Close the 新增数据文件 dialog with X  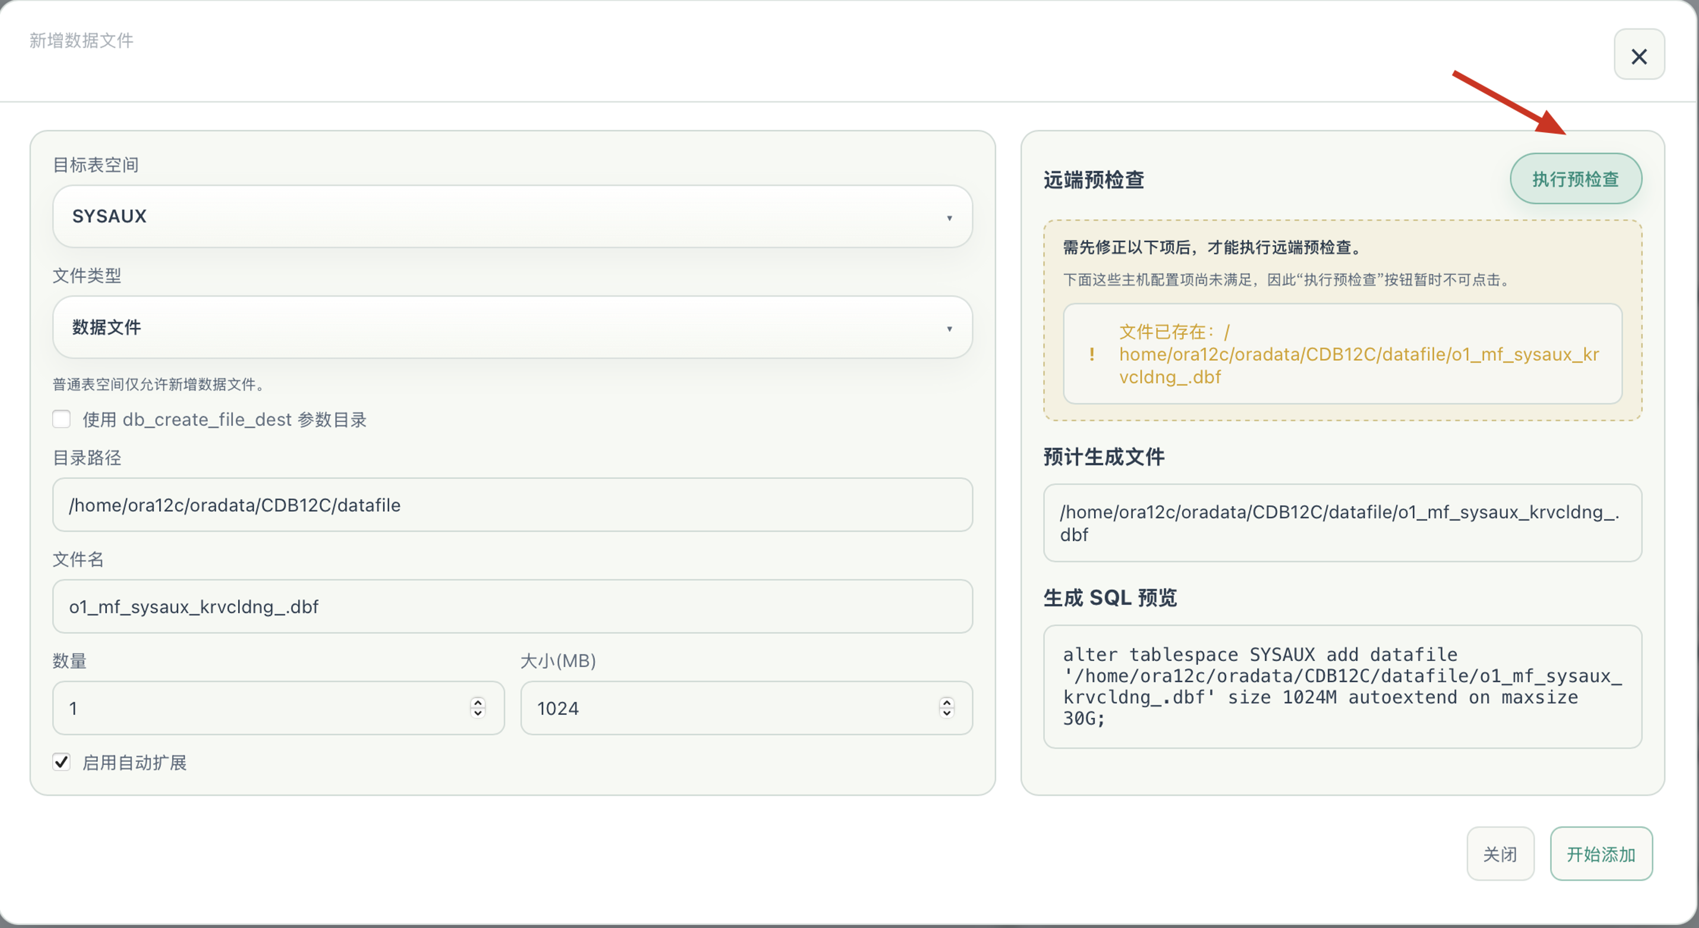1639,55
